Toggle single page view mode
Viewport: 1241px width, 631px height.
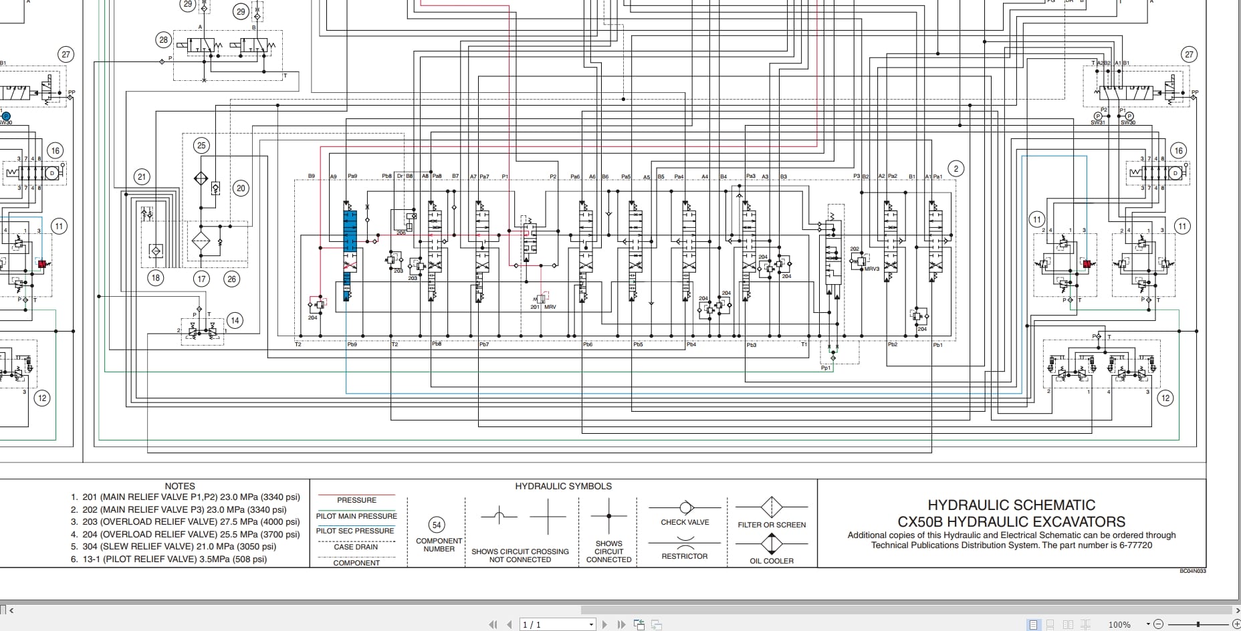pyautogui.click(x=1034, y=624)
